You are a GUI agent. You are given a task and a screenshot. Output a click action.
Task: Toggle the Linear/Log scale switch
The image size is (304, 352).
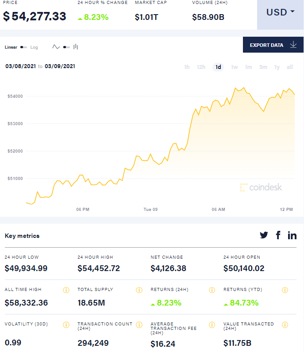[x=23, y=47]
